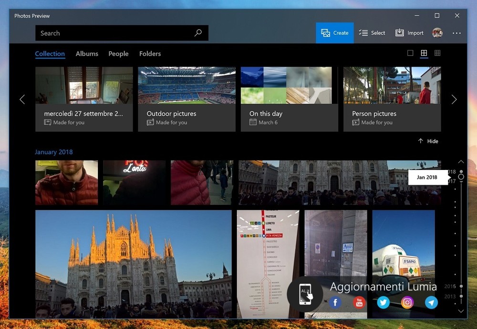Viewport: 477px width, 329px height.
Task: Click Hide to collapse the album strip
Action: click(428, 141)
